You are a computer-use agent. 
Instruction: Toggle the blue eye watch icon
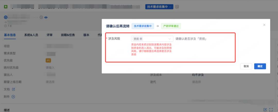point(46,17)
